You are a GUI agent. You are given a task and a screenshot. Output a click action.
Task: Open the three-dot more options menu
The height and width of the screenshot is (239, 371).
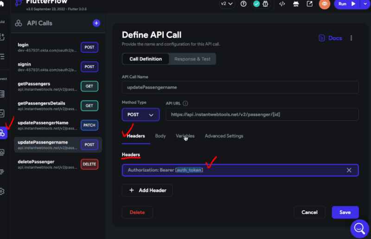tap(351, 38)
